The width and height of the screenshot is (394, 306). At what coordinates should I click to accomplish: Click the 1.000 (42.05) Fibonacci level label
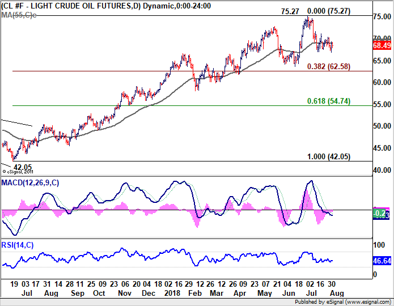pos(329,157)
